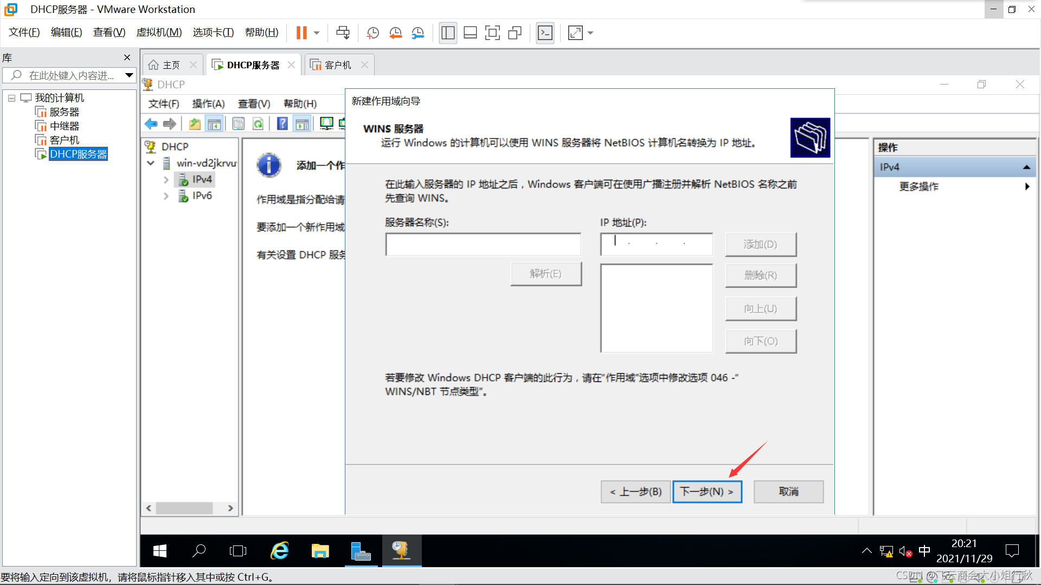Screen dimensions: 1041x585
Task: Click the 取消 button
Action: pos(788,491)
